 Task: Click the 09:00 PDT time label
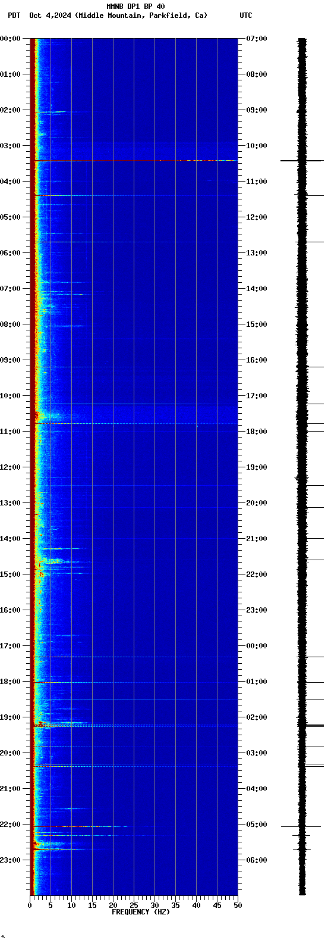[x=10, y=360]
